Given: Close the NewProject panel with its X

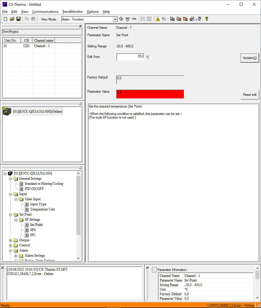Looking at the screenshot, I should click(x=80, y=26).
